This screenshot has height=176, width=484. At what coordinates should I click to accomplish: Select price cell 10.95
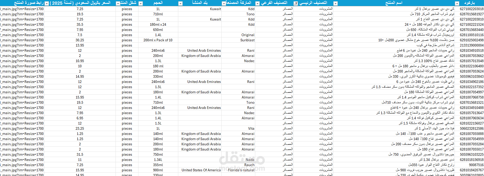[80, 61]
